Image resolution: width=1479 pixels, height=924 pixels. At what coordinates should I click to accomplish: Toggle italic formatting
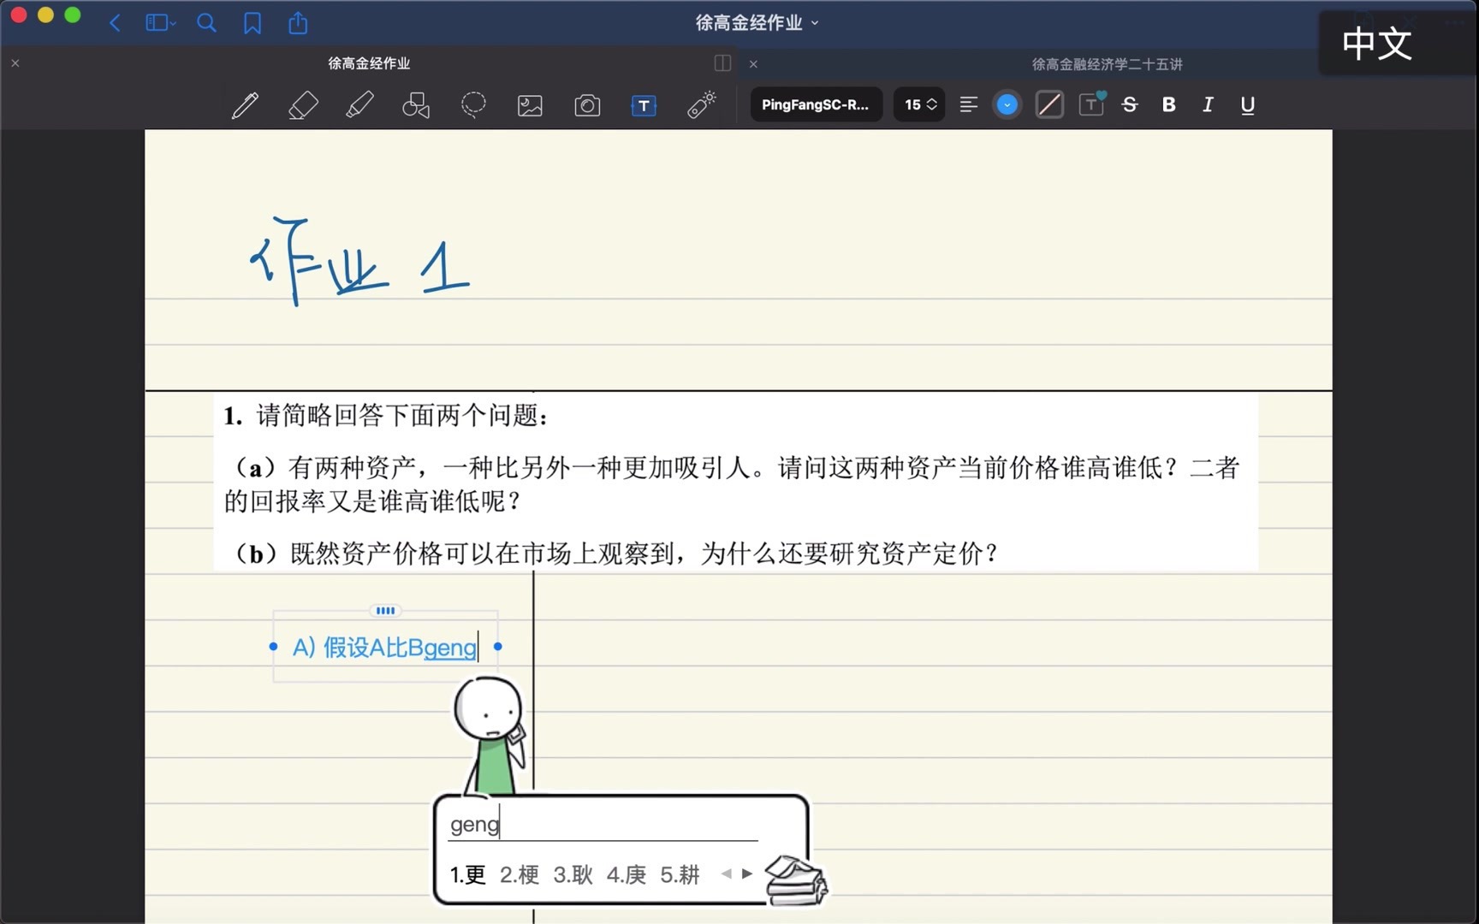pyautogui.click(x=1208, y=104)
